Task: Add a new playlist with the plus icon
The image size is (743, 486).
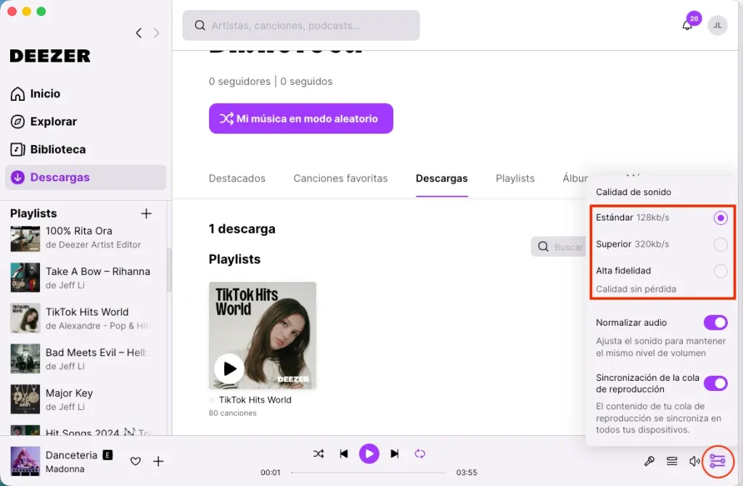Action: pos(147,214)
